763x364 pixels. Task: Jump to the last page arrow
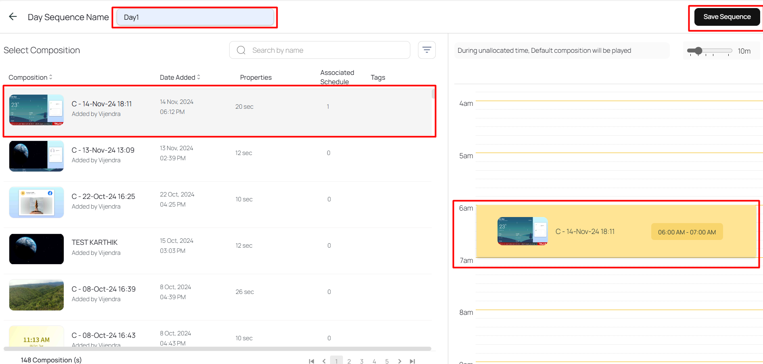pyautogui.click(x=412, y=361)
